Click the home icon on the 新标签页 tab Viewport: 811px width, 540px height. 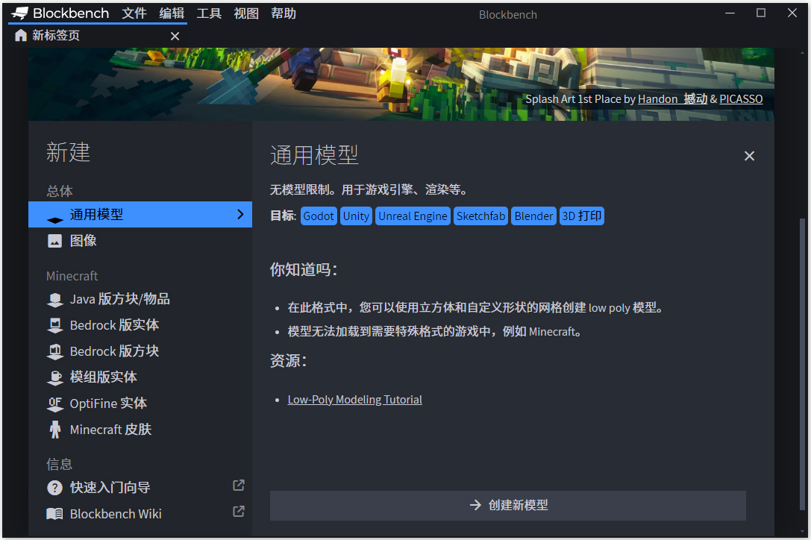point(20,34)
